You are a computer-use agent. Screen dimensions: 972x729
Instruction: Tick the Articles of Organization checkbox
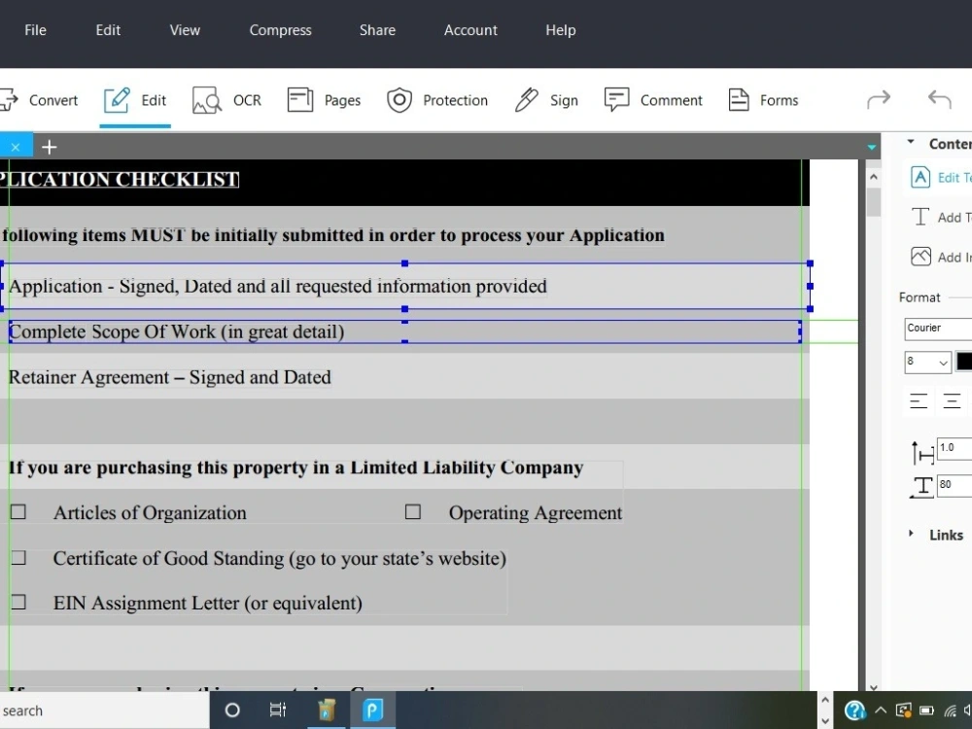17,511
